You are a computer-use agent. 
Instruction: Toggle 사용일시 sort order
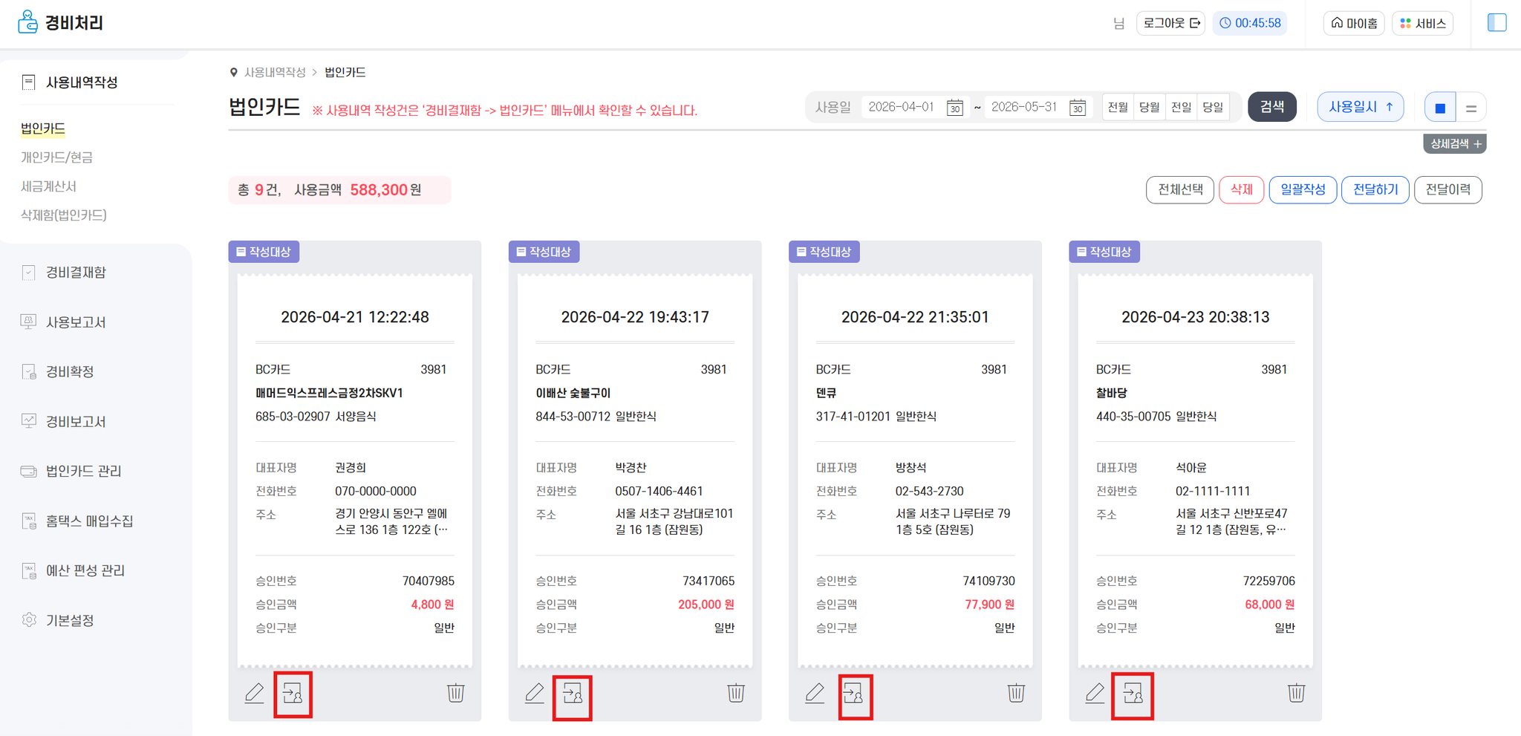point(1361,107)
